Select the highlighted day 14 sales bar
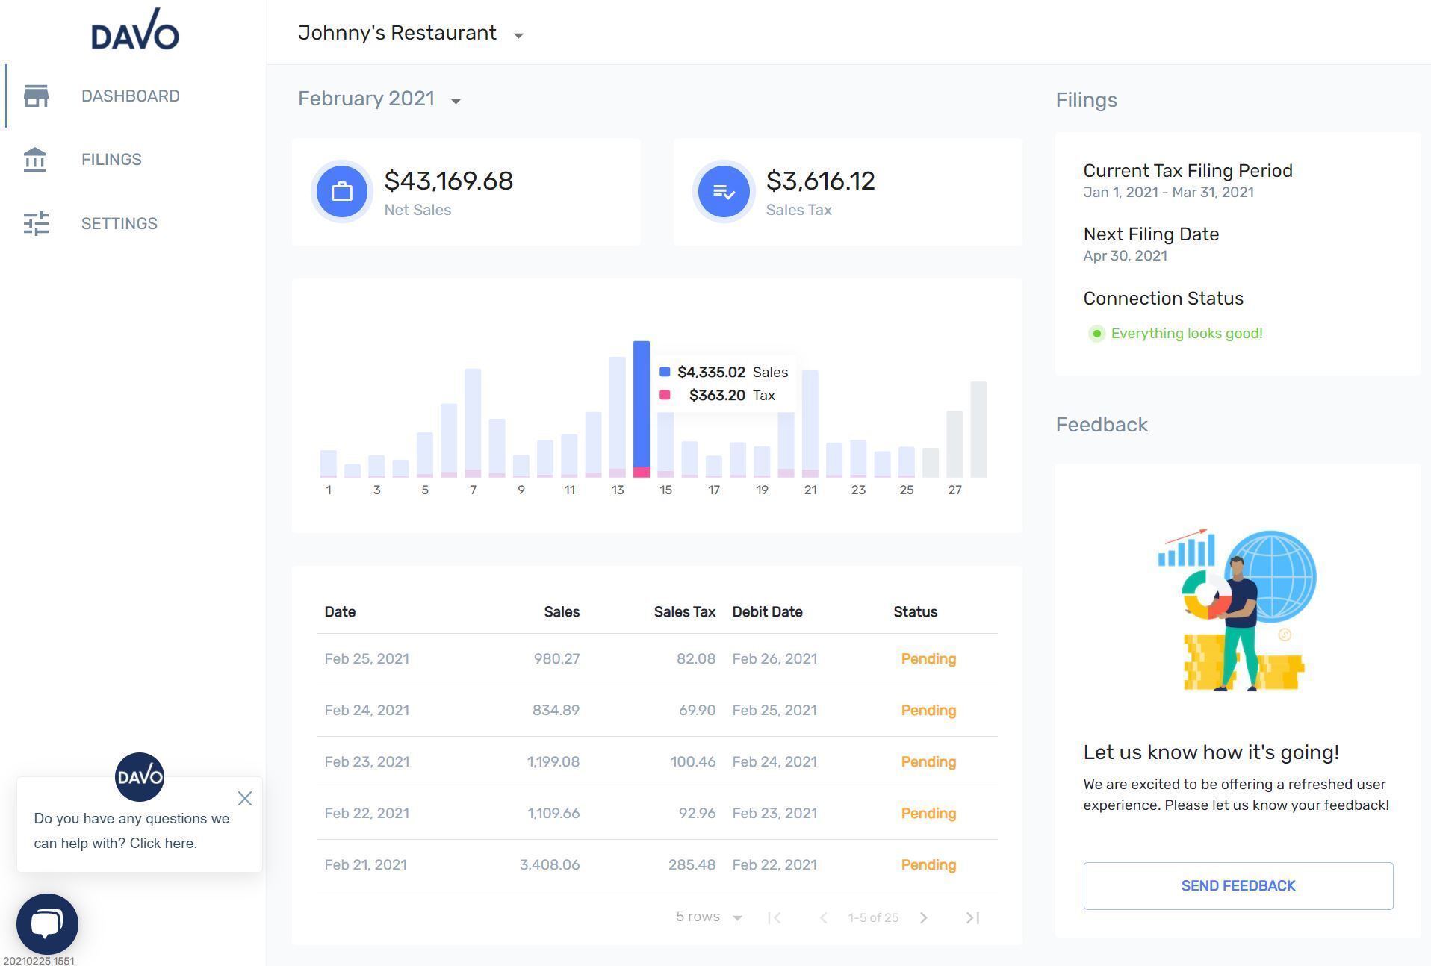 click(x=641, y=409)
